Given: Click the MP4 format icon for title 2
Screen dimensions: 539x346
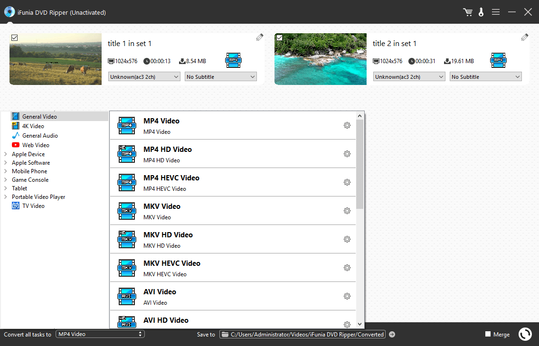Looking at the screenshot, I should (x=498, y=60).
